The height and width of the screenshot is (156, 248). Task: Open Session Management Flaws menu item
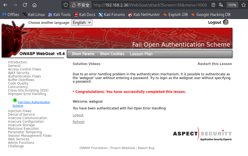pyautogui.click(x=30, y=136)
